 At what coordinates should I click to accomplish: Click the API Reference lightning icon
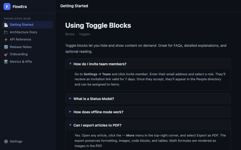pos(6,39)
